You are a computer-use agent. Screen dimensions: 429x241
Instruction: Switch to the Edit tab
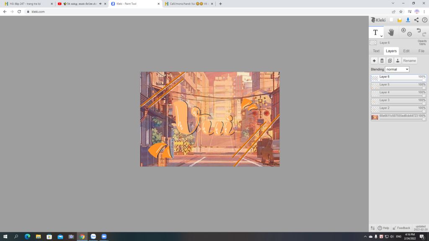pos(406,51)
